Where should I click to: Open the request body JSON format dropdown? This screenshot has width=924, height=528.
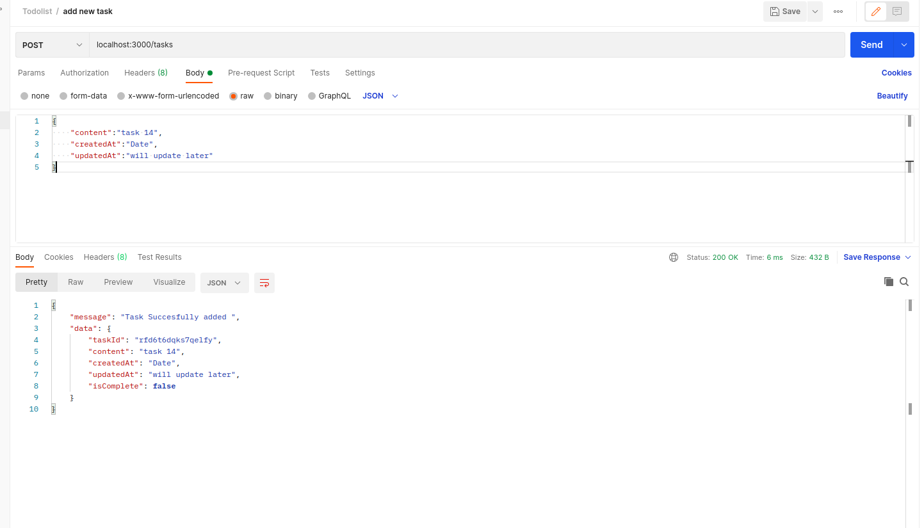pyautogui.click(x=380, y=96)
